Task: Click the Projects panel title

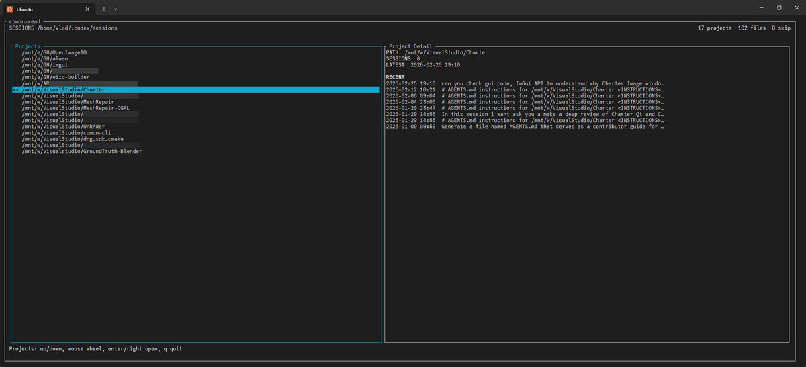Action: (x=28, y=46)
